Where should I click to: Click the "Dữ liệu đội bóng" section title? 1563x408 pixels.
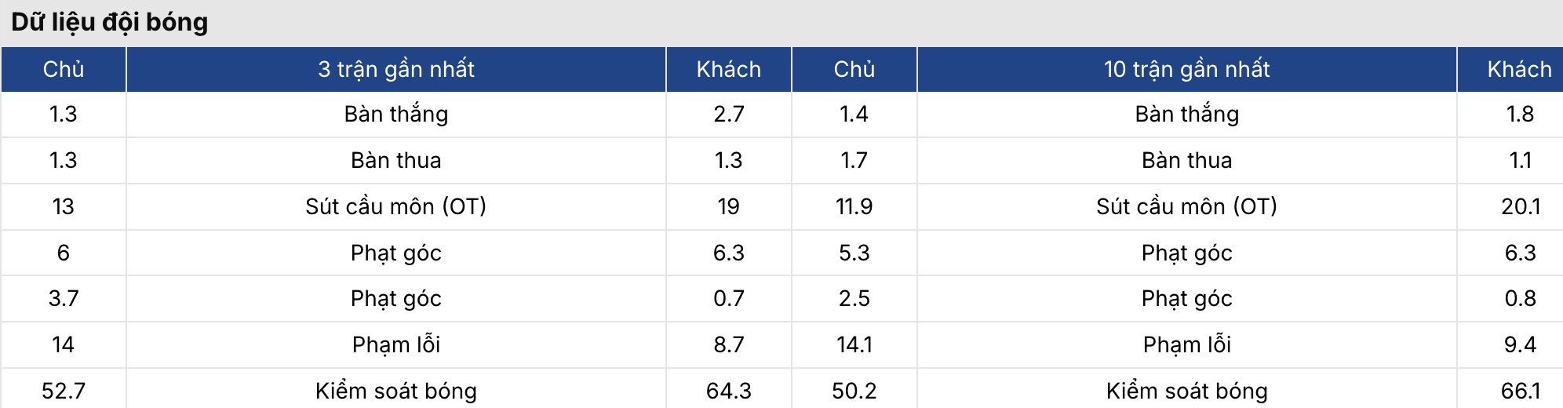[x=110, y=22]
